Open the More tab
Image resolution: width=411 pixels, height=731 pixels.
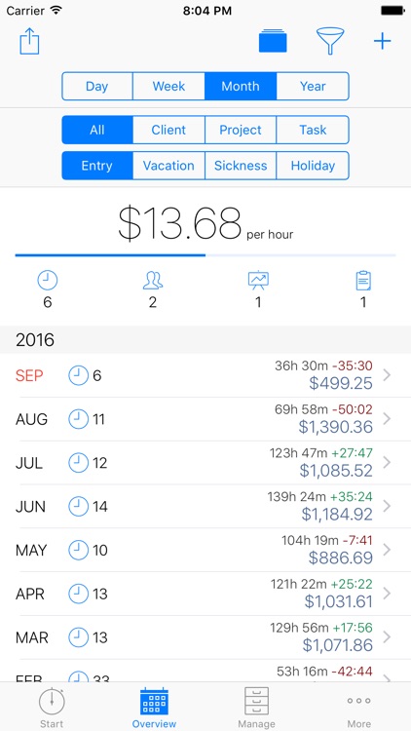(x=358, y=707)
